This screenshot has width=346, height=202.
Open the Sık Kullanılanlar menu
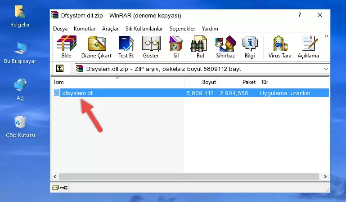144,29
